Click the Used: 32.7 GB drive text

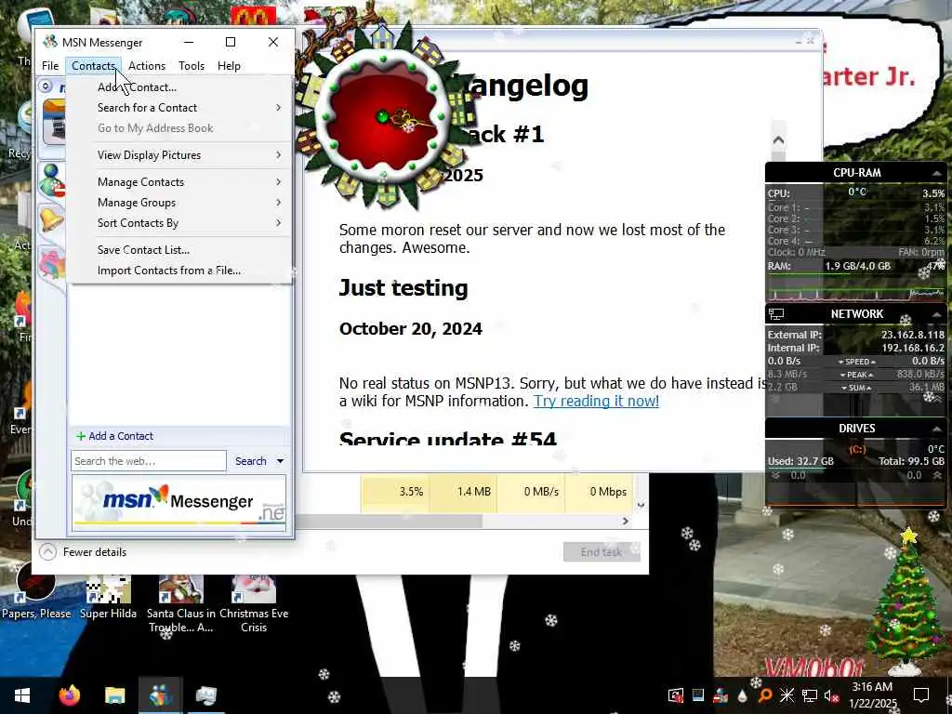(x=800, y=461)
